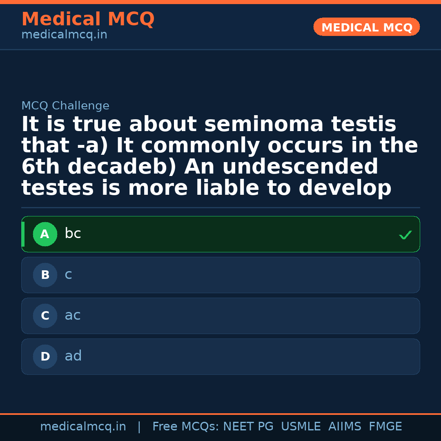
Task: Click AIIMS in the footer
Action: (345, 427)
